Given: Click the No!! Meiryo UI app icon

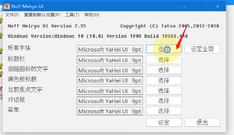Looking at the screenshot, I should [6, 6].
